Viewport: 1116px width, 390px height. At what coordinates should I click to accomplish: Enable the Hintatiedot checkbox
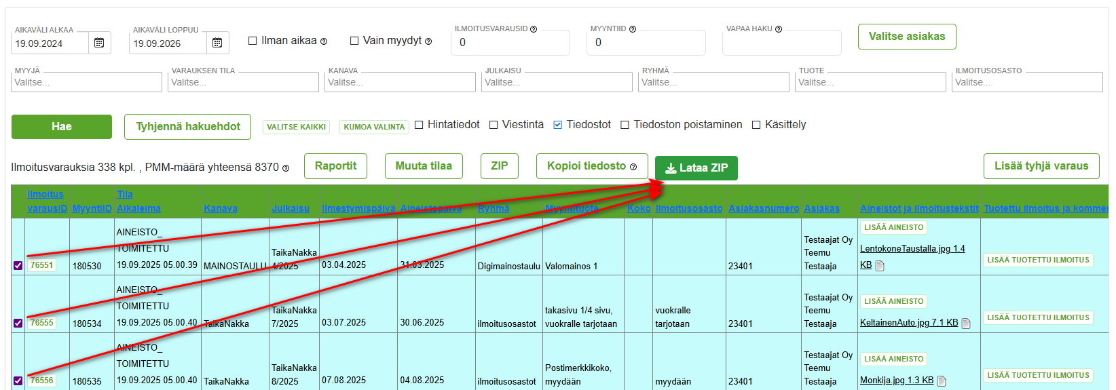(419, 125)
